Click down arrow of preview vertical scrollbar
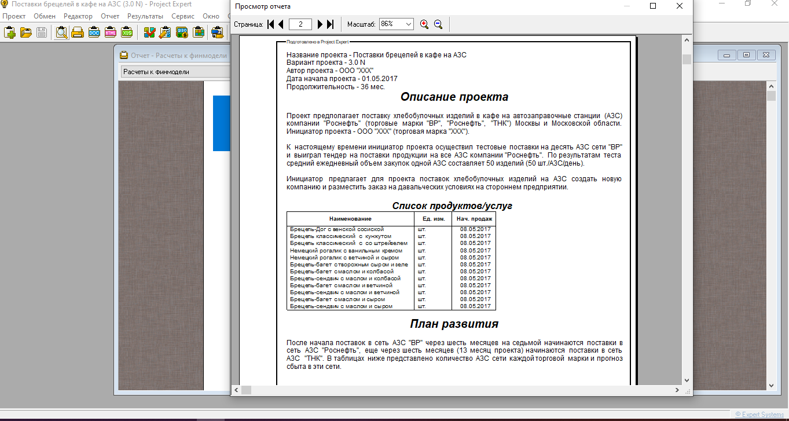 click(687, 380)
